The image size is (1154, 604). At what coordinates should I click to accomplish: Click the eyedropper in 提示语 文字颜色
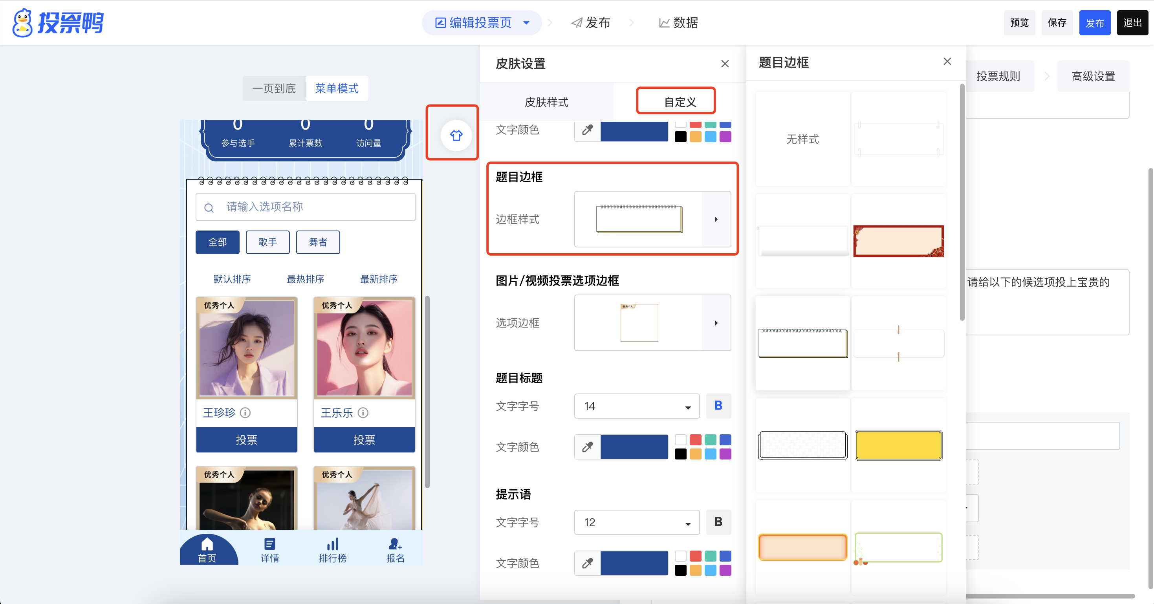pyautogui.click(x=587, y=563)
